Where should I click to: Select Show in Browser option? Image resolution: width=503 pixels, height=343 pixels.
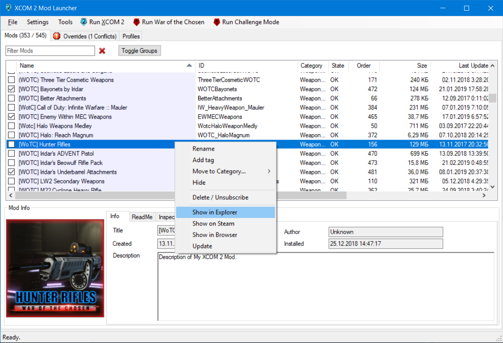tap(226, 235)
